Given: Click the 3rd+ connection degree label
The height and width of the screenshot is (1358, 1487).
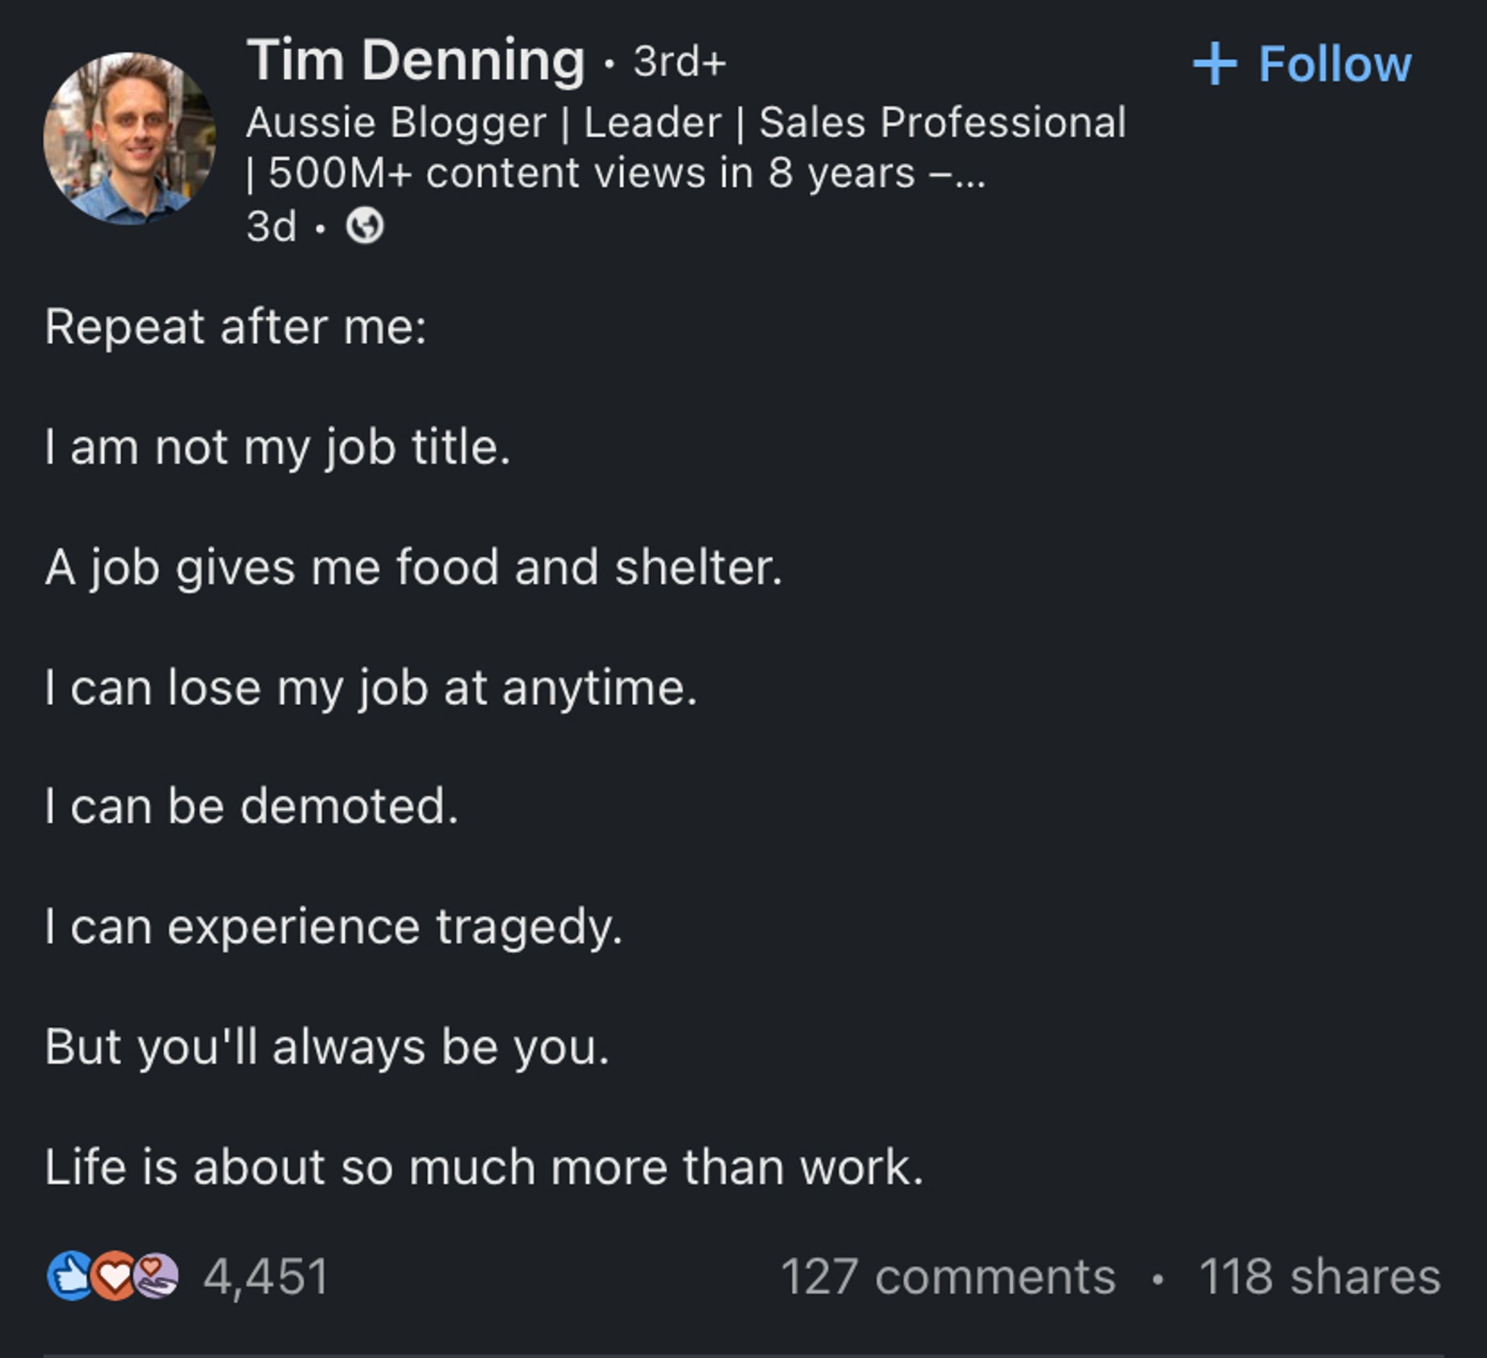Looking at the screenshot, I should tap(680, 61).
